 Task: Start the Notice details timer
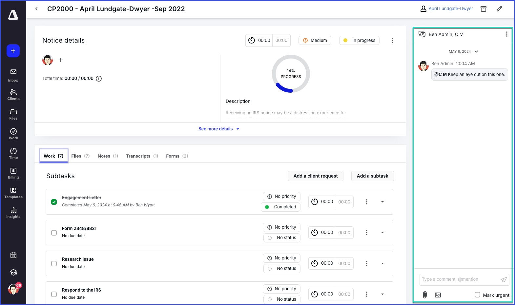point(252,40)
